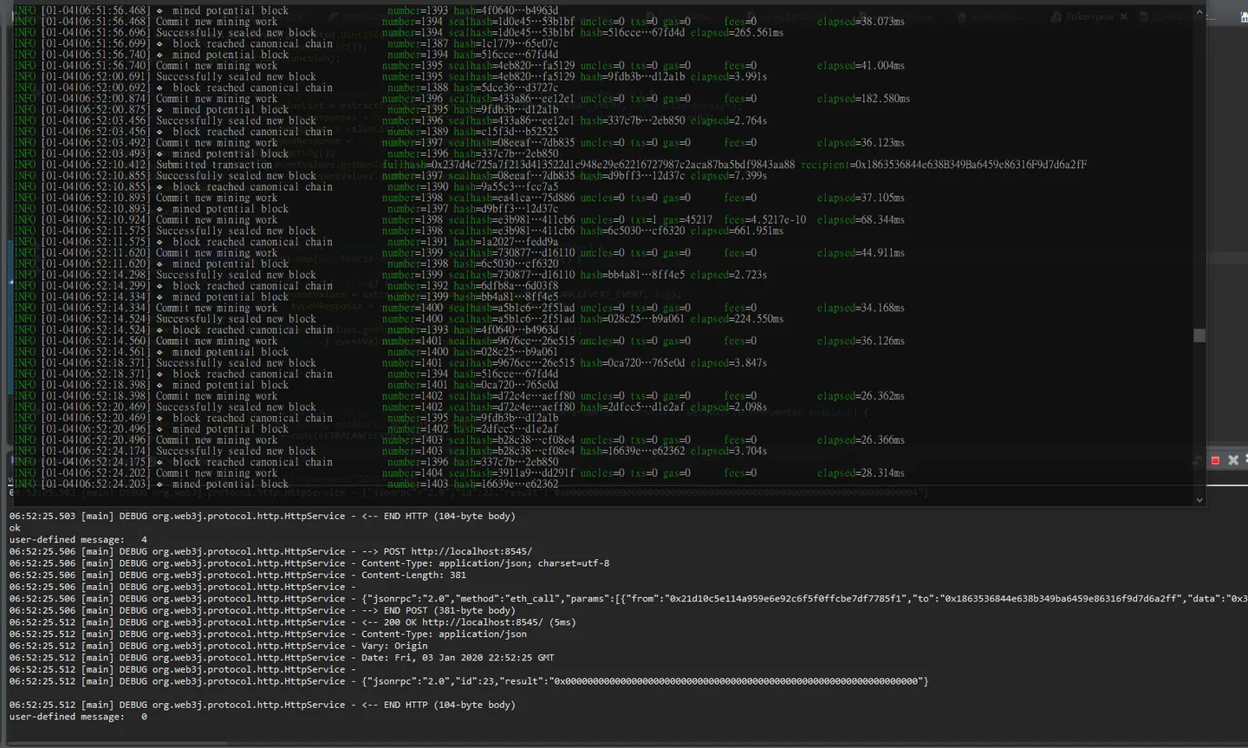Click the terminal vertical scrollbar thumb

[x=1199, y=335]
